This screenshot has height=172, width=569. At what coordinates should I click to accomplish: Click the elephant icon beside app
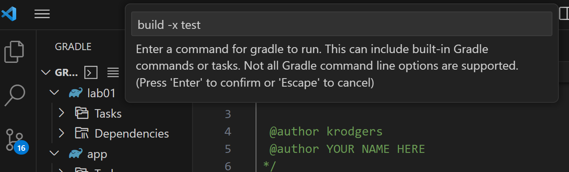coord(76,153)
